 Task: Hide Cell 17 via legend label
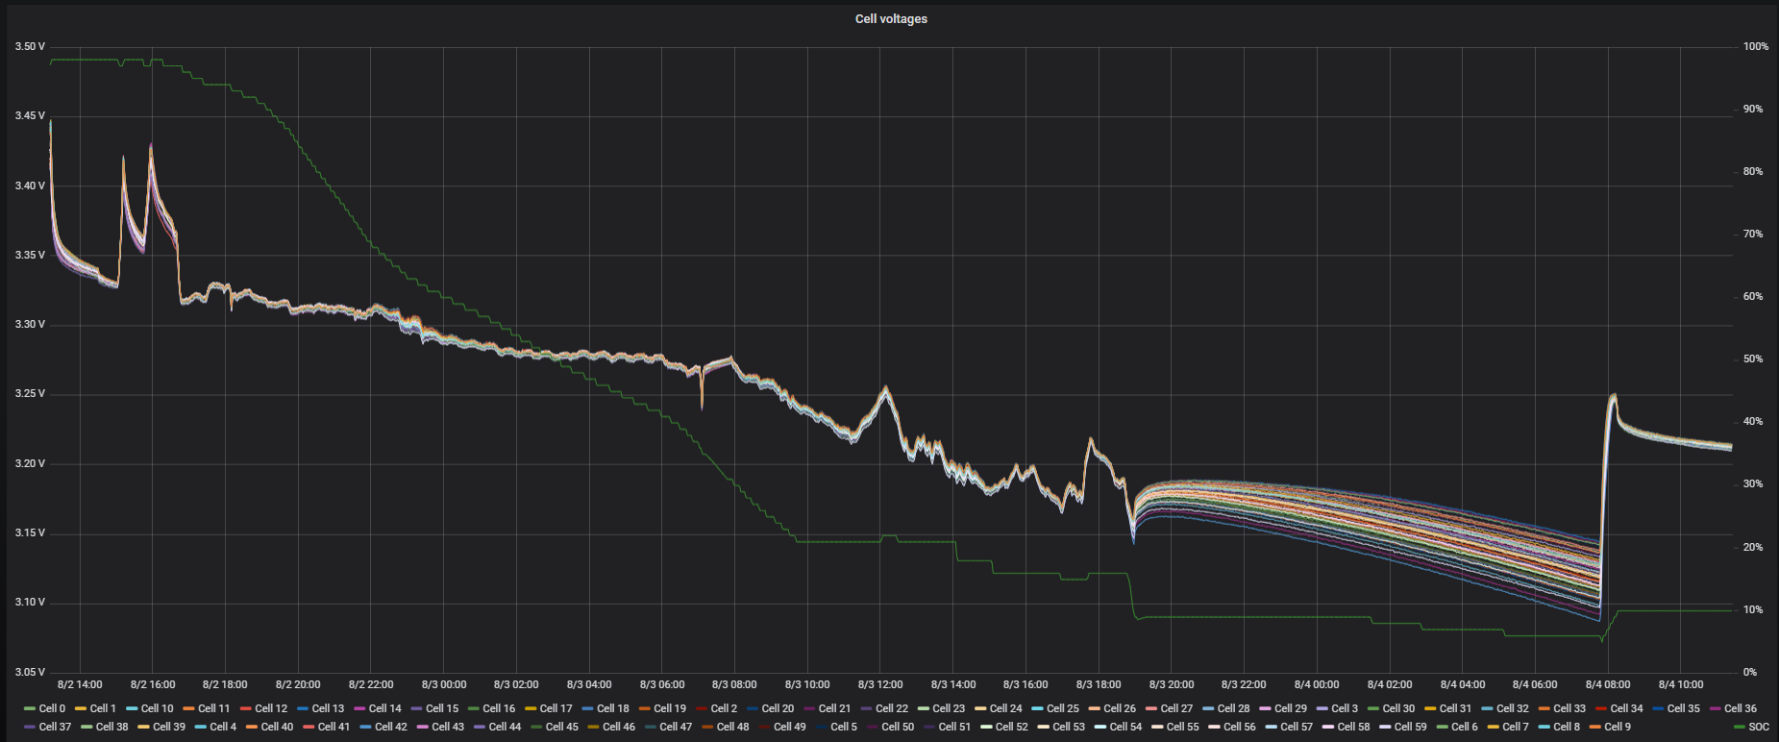click(556, 708)
